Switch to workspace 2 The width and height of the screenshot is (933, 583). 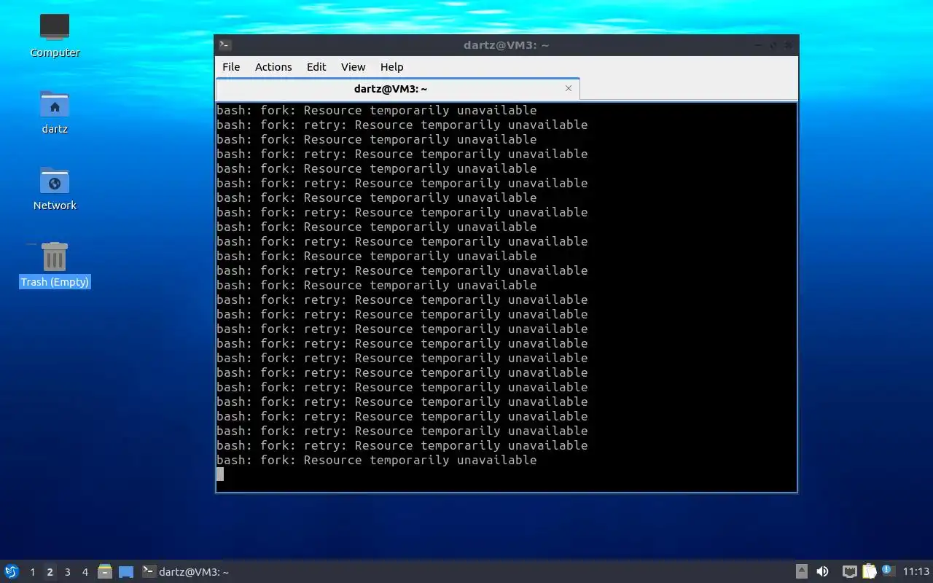tap(50, 572)
